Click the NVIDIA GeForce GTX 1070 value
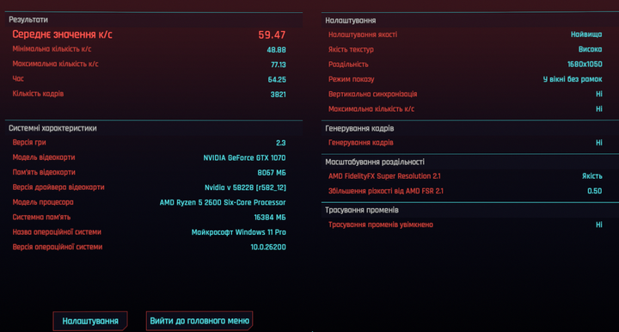 [x=244, y=158]
